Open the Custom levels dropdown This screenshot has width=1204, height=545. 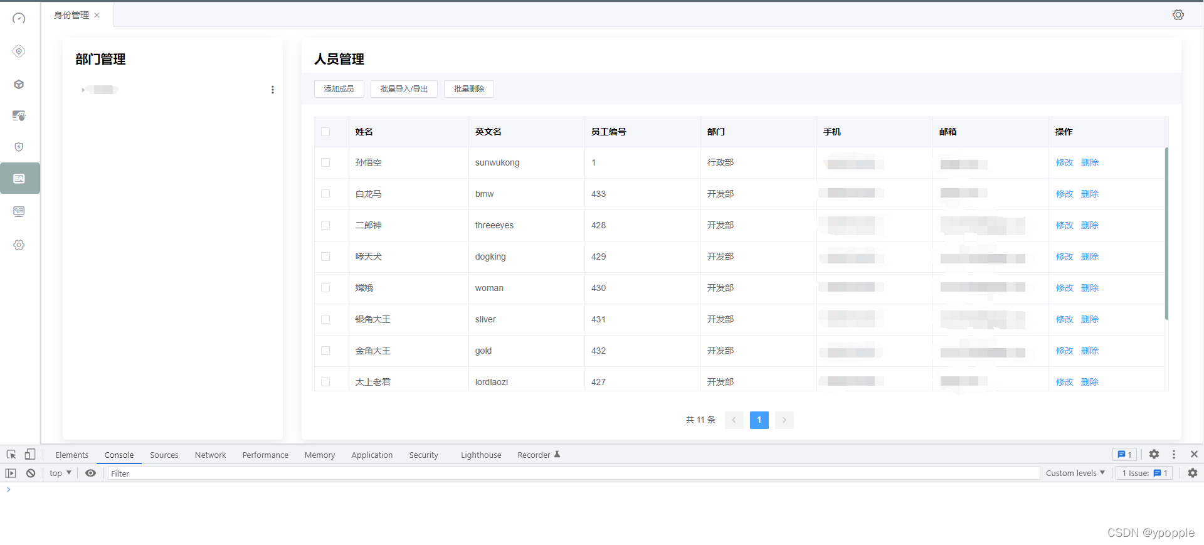click(x=1075, y=474)
